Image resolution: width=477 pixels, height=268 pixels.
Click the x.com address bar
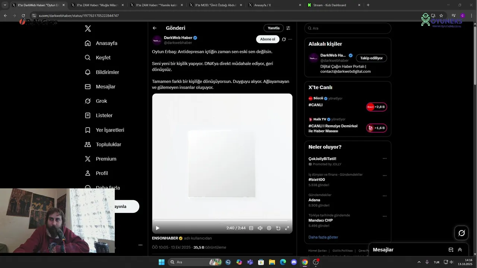224,16
